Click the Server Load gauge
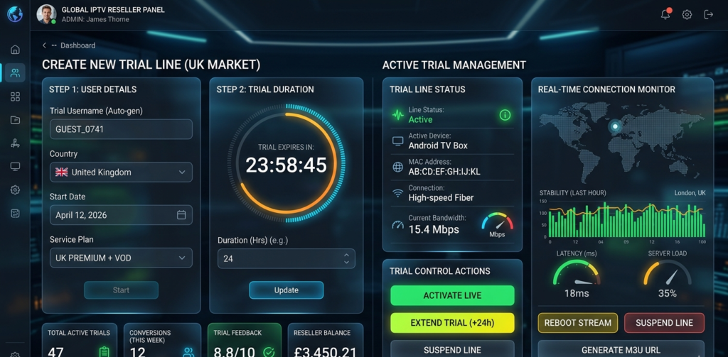 [x=667, y=273]
